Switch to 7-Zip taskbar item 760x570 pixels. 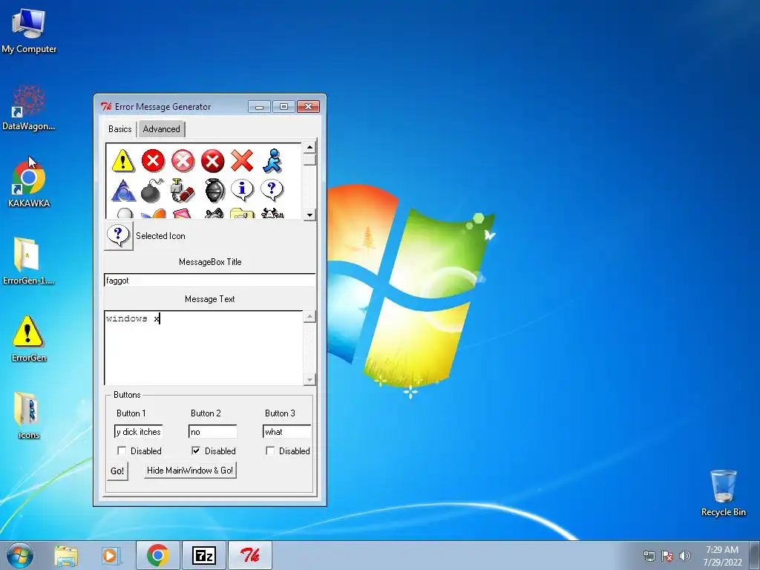coord(204,555)
